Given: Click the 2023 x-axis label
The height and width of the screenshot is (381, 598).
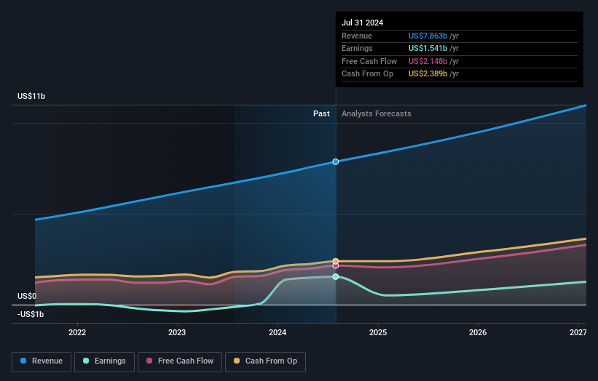Looking at the screenshot, I should click(177, 332).
